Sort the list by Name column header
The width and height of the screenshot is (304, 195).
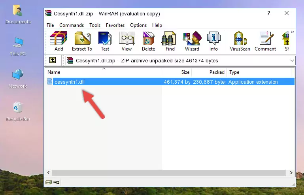(104, 72)
